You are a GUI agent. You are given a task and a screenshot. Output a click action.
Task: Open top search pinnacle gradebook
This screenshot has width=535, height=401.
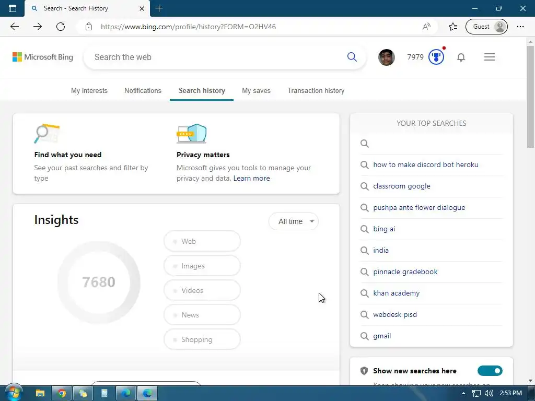pos(405,272)
